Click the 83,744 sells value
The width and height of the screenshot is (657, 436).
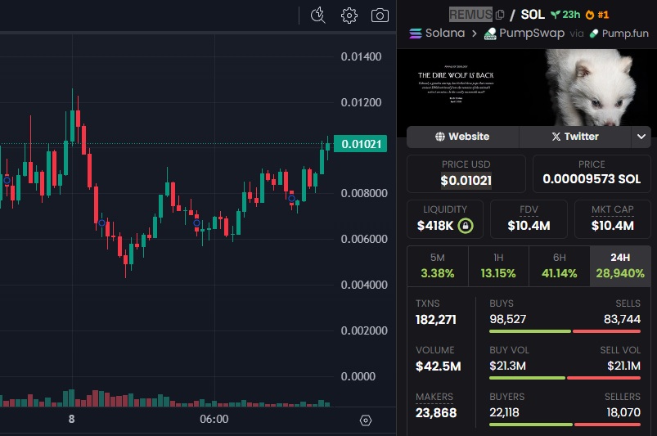[622, 320]
